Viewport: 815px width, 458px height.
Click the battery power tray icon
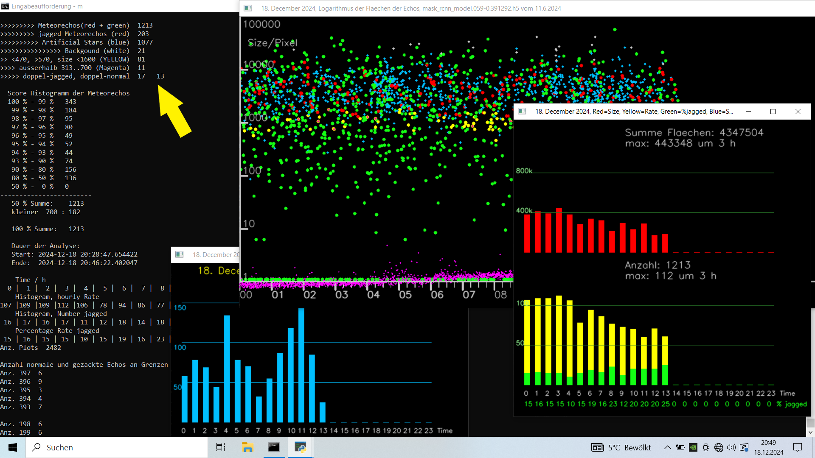[x=680, y=447]
